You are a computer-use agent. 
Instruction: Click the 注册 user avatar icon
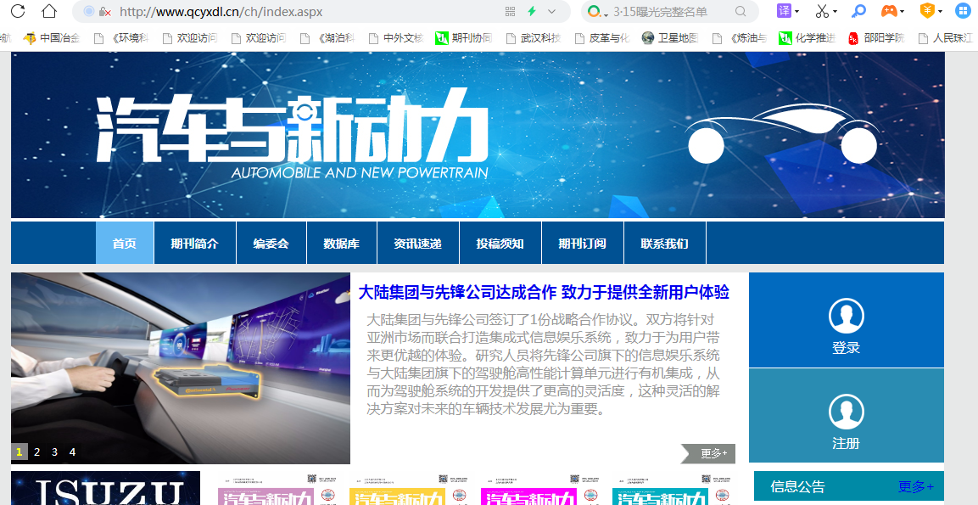[846, 412]
